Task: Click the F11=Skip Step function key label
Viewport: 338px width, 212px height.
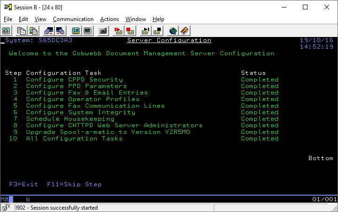Action: (x=74, y=184)
